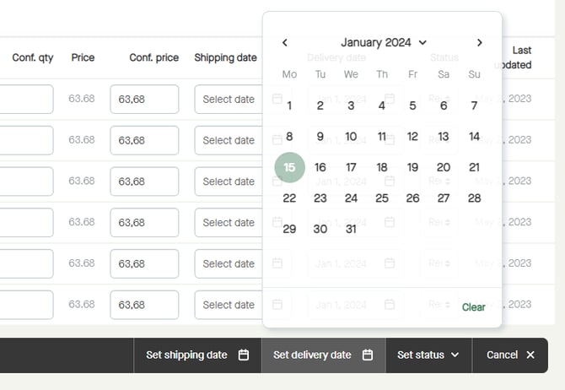Choose January 1 in the calendar
The image size is (565, 390).
click(289, 106)
